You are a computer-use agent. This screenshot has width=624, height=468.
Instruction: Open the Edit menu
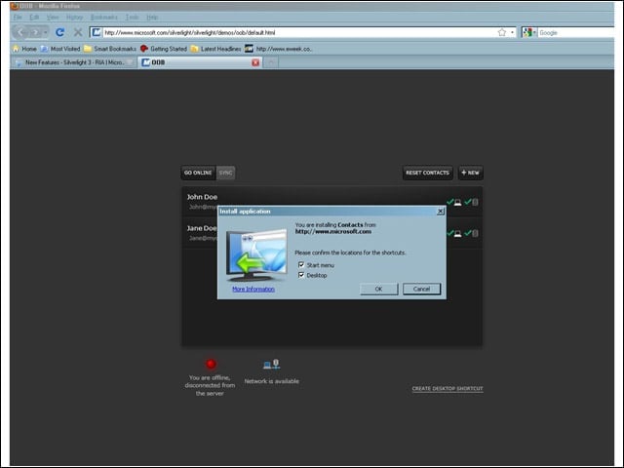[34, 18]
